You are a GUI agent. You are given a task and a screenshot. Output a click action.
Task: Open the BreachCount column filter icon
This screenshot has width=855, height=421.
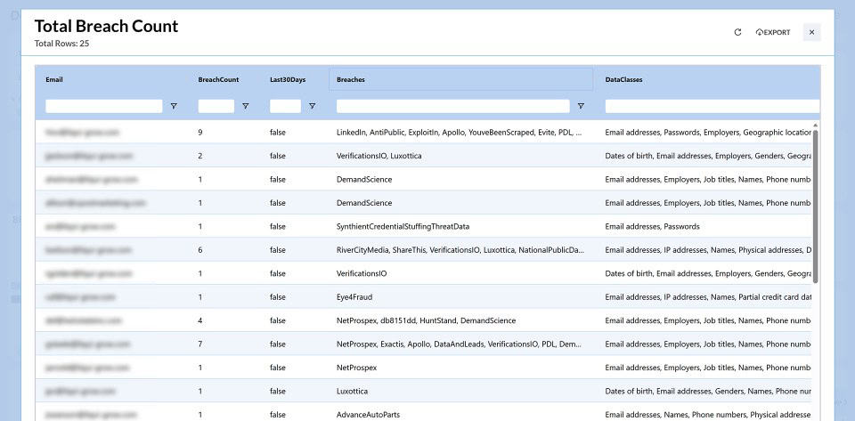tap(246, 106)
